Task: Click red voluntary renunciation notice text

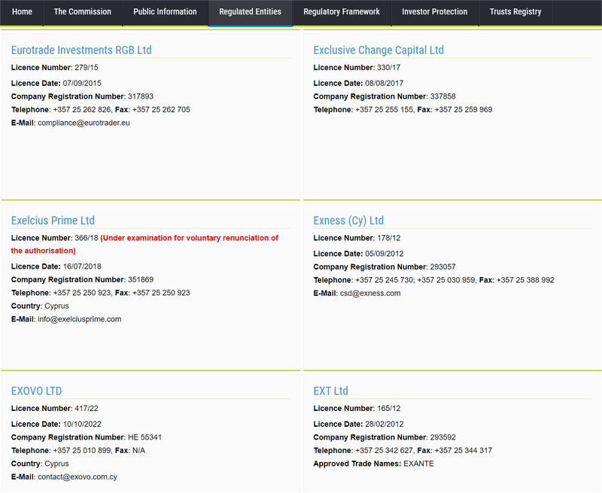Action: pyautogui.click(x=144, y=244)
